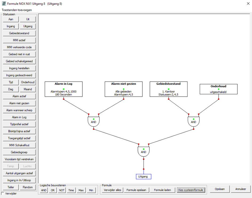
Task: Click Verwijder alles button
Action: click(112, 190)
